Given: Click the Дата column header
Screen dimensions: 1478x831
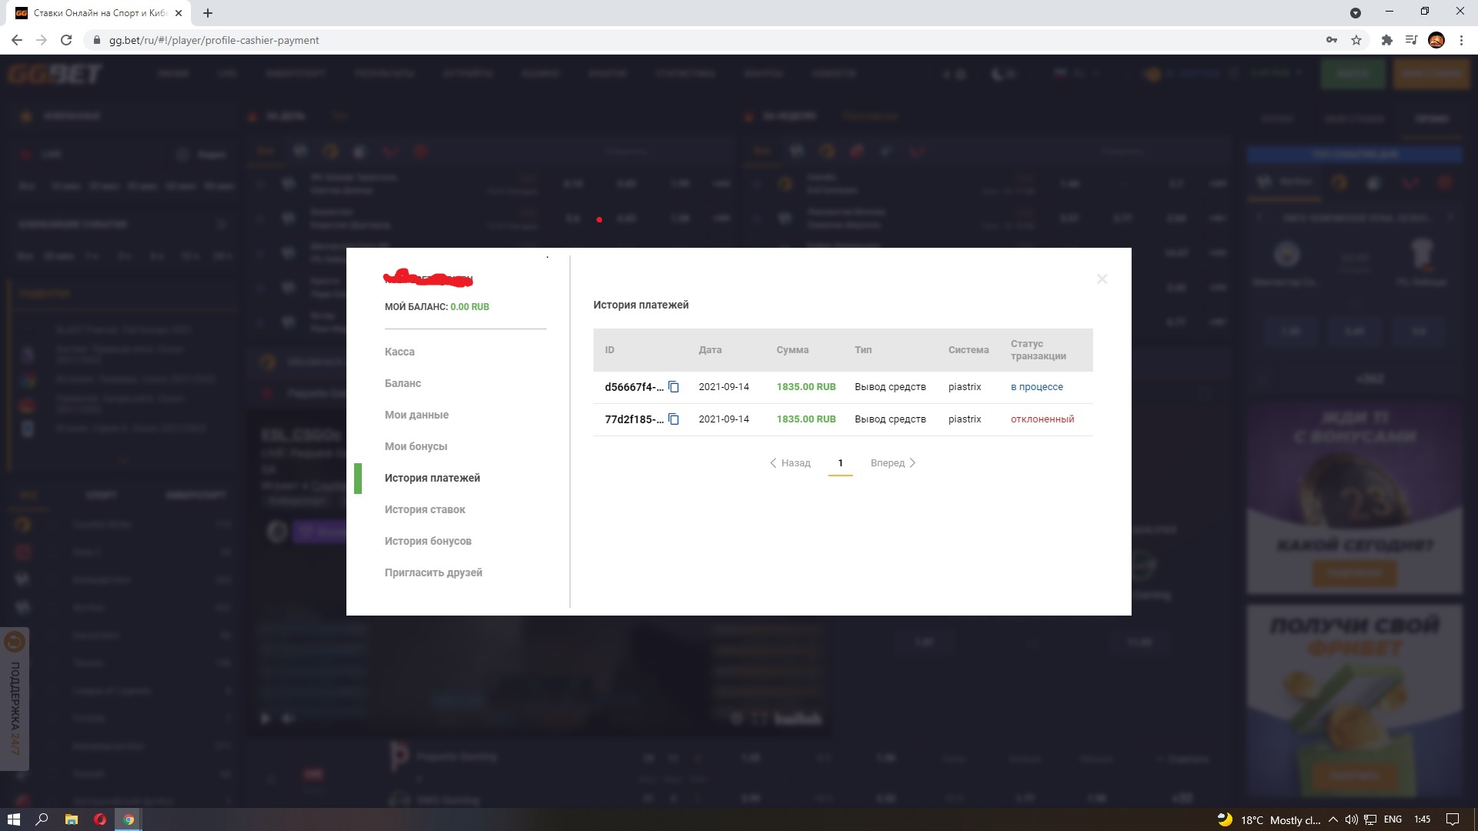Looking at the screenshot, I should coord(710,350).
